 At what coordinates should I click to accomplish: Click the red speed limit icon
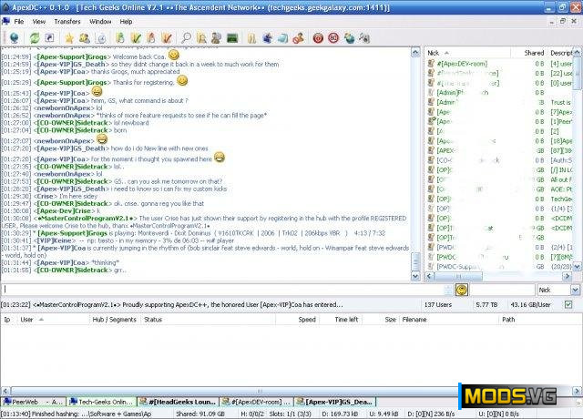(333, 38)
